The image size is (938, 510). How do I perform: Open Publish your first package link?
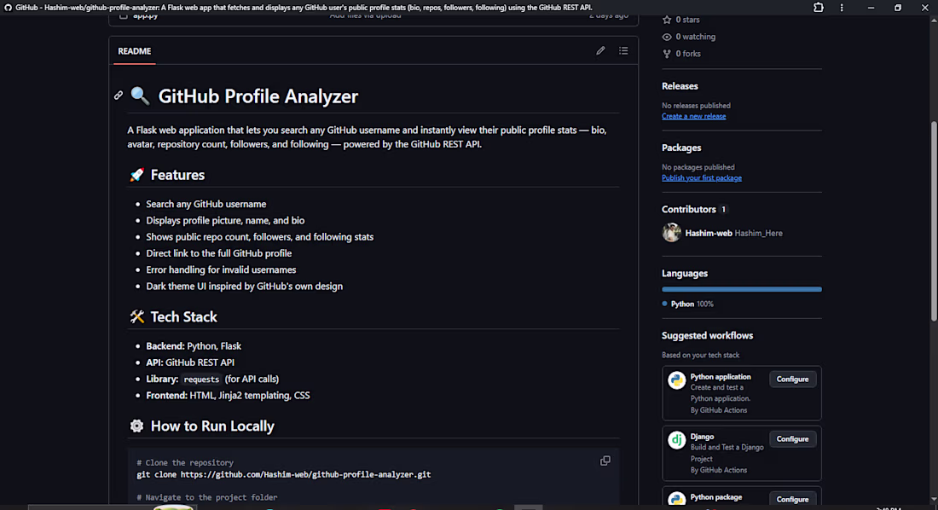tap(702, 177)
